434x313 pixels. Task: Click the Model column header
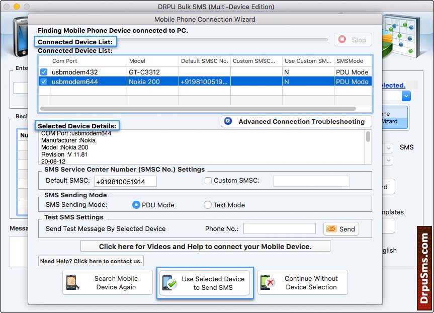coord(153,61)
